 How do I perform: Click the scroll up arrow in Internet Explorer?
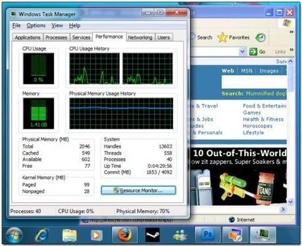[x=291, y=61]
